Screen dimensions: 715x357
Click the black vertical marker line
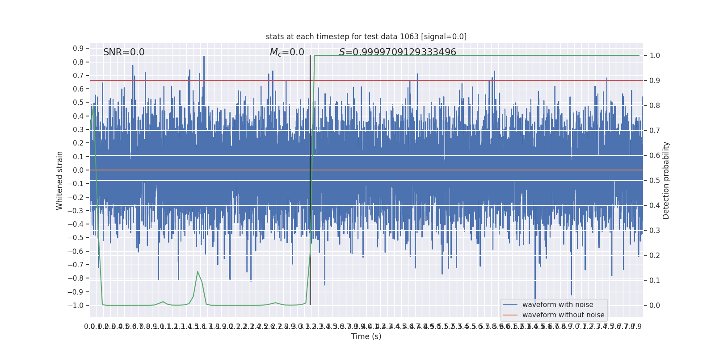tap(310, 178)
